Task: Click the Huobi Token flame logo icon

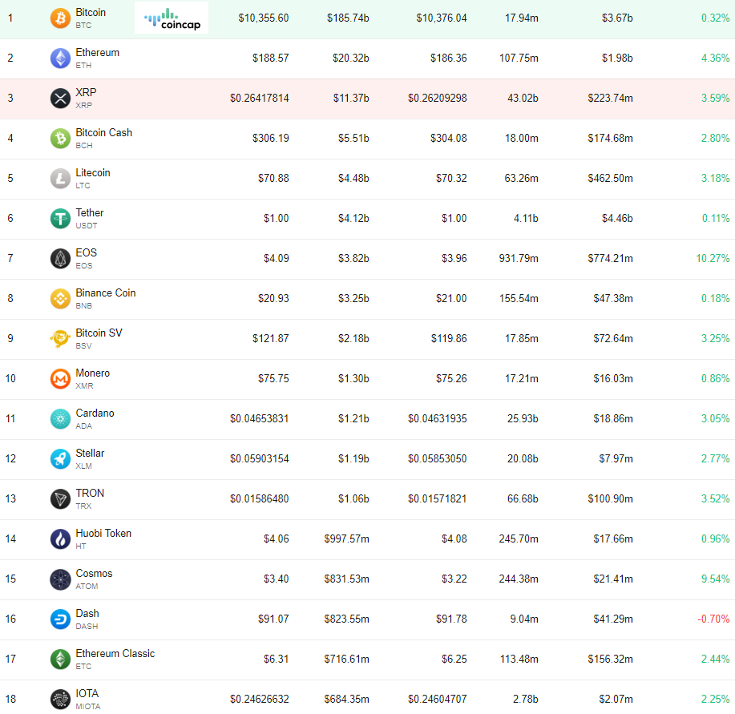Action: click(60, 539)
